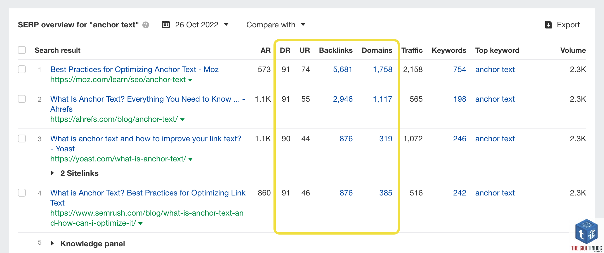The height and width of the screenshot is (253, 604).
Task: Open the moz.com URL dropdown arrow
Action: coord(190,80)
